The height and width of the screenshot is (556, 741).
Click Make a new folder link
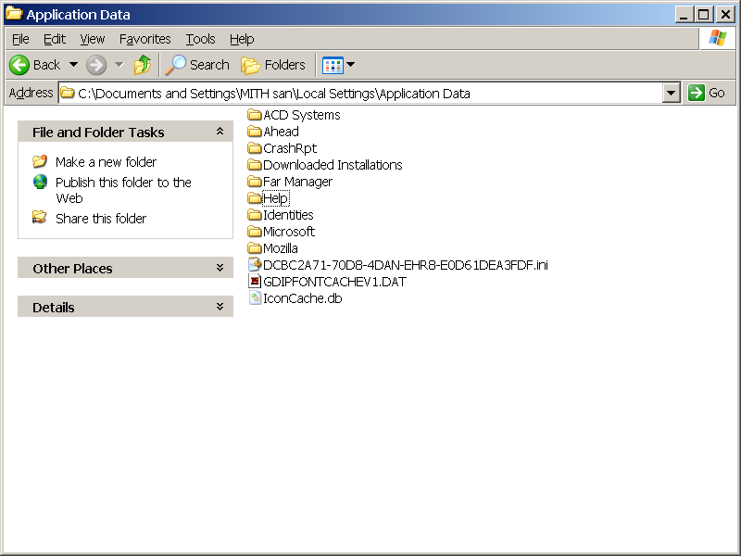(106, 162)
